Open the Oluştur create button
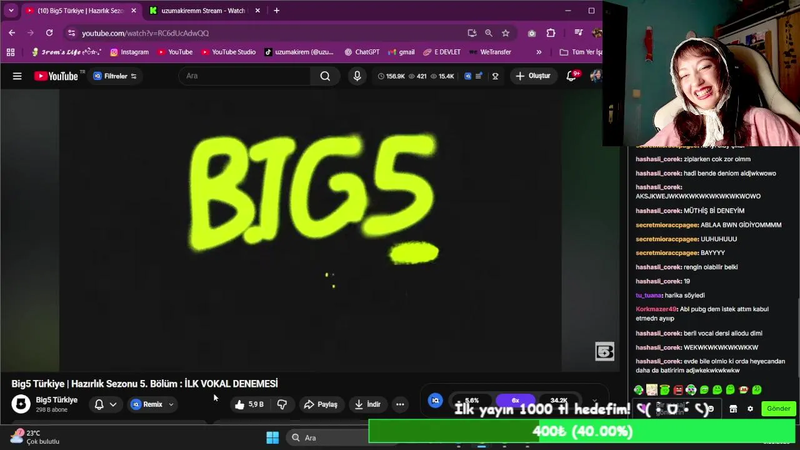800x450 pixels. (x=533, y=76)
